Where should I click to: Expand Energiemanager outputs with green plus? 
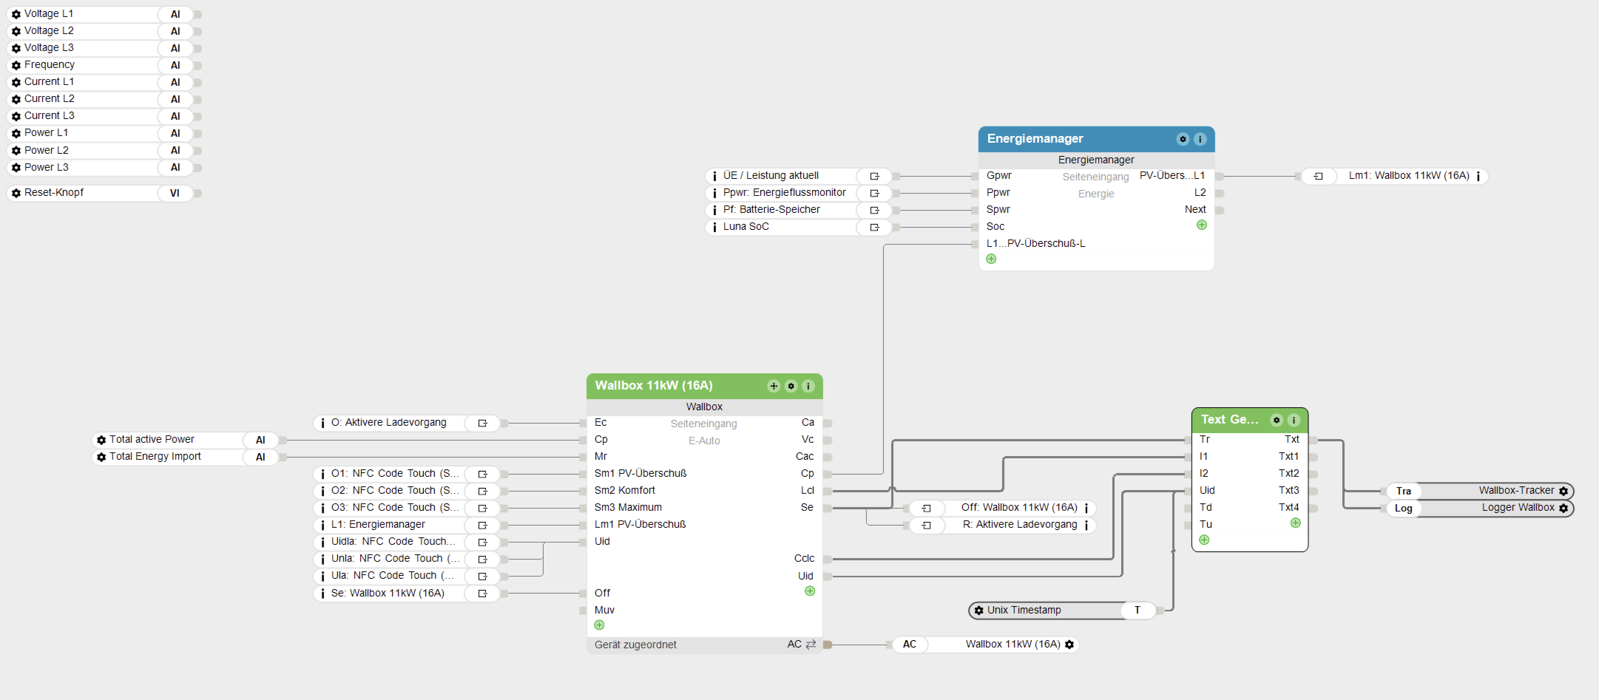click(x=1202, y=225)
